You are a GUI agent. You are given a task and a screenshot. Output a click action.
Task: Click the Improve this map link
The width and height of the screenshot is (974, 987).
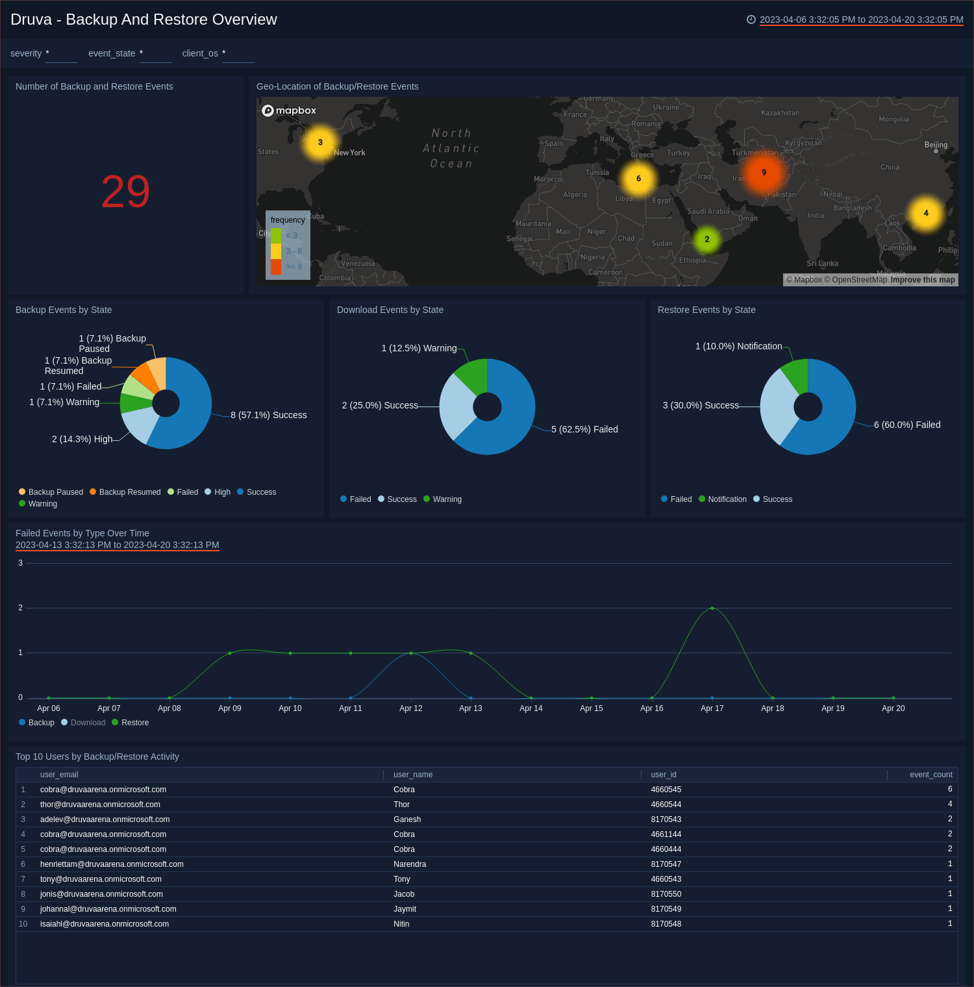click(922, 280)
